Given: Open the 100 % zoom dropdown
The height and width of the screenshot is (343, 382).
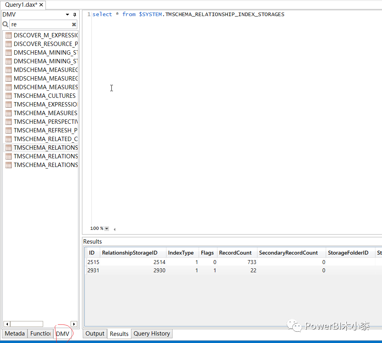Looking at the screenshot, I should click(107, 229).
